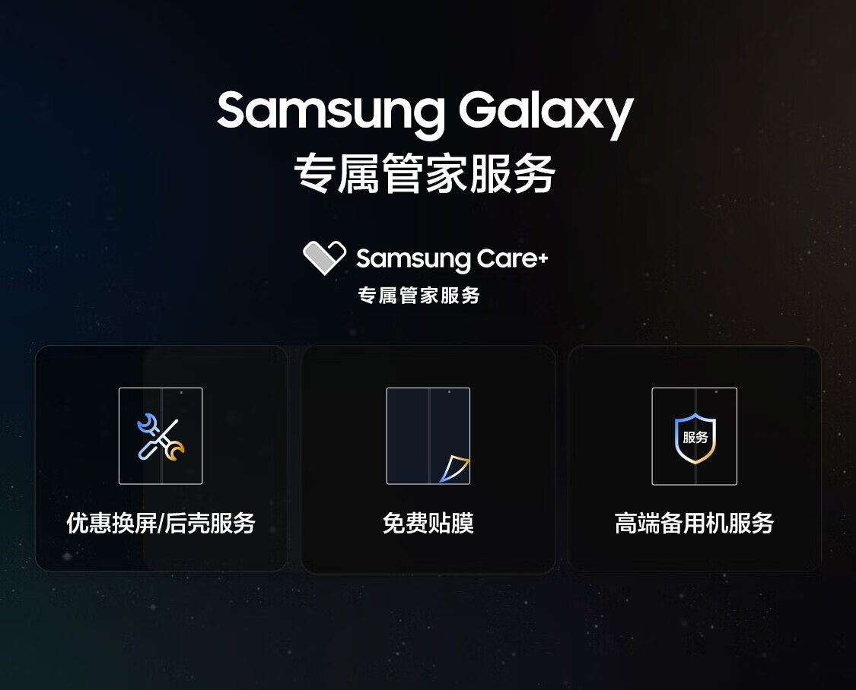Image resolution: width=856 pixels, height=690 pixels.
Task: Click small 专属管家服务 subtitle under Care+
Action: pyautogui.click(x=418, y=295)
